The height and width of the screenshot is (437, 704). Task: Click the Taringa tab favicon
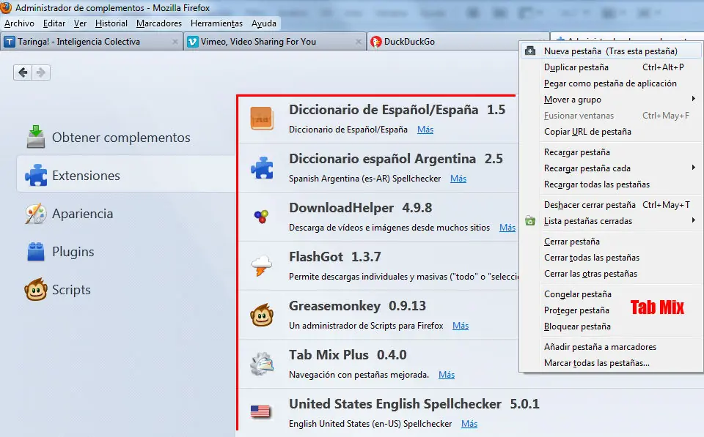(10, 42)
